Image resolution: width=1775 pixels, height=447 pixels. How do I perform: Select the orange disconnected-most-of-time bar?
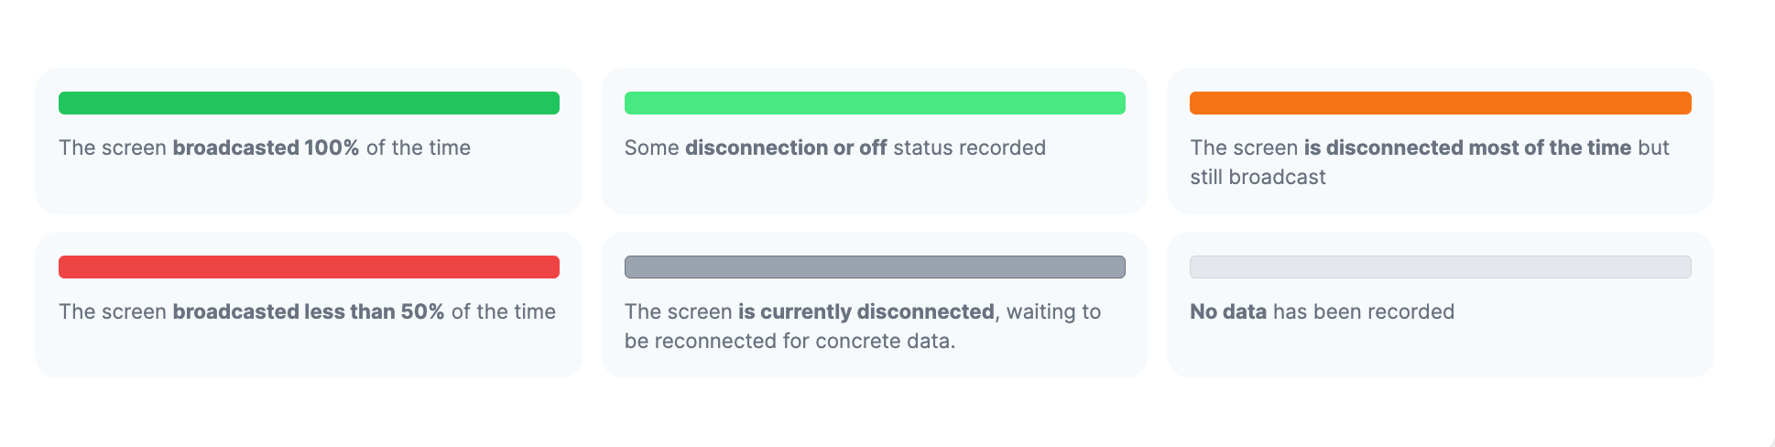[x=1440, y=103]
